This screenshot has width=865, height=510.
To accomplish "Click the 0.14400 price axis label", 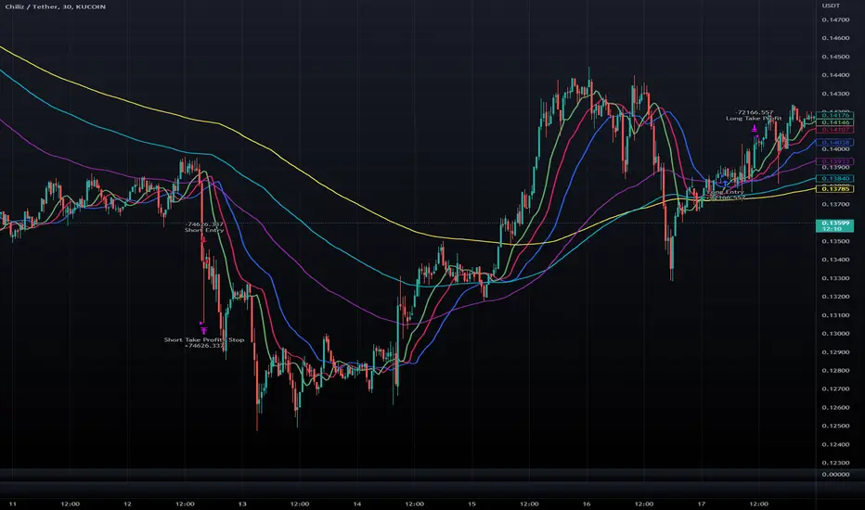I will coord(835,75).
